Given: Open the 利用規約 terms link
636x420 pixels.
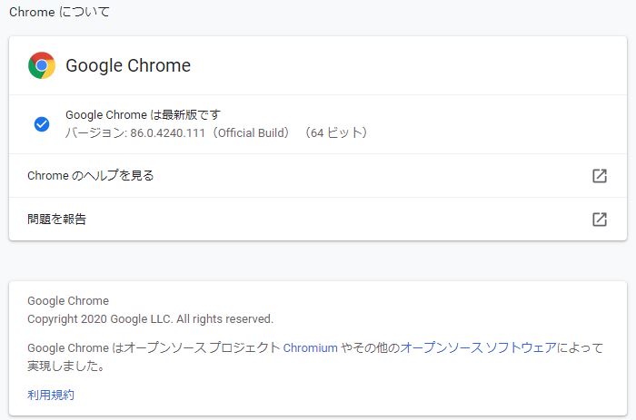Looking at the screenshot, I should [x=51, y=395].
